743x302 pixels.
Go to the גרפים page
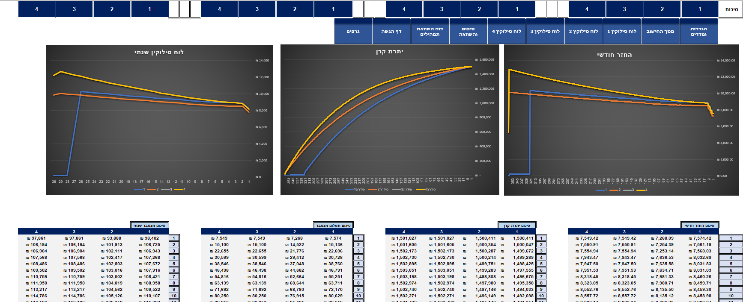(x=353, y=32)
